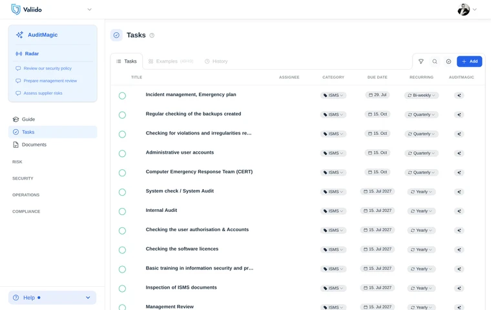
Task: Click the Radar signal icon
Action: pyautogui.click(x=19, y=54)
